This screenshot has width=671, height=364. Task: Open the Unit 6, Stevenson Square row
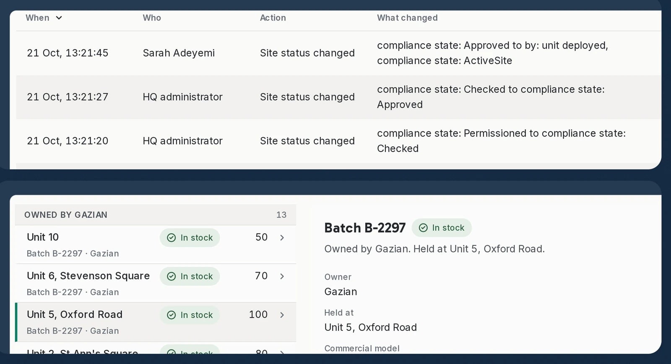[156, 283]
